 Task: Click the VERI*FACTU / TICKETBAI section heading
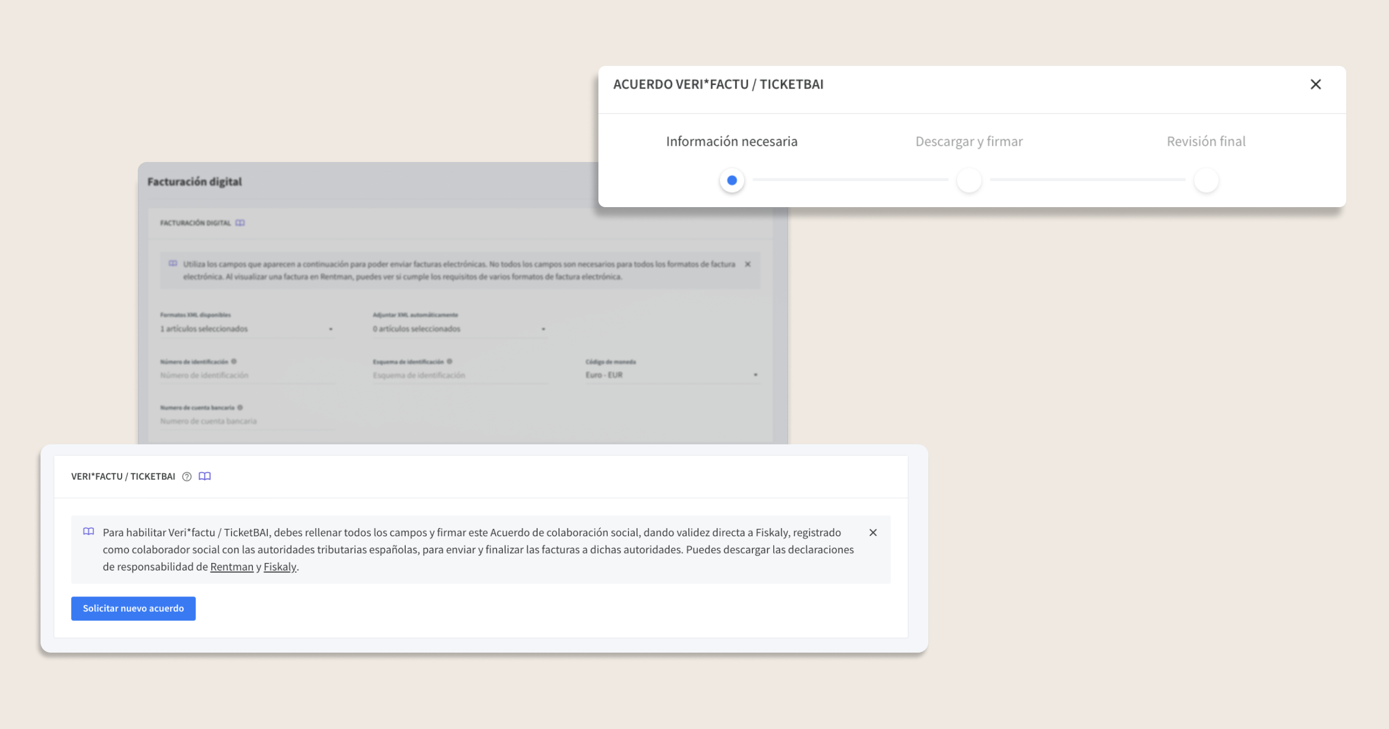pyautogui.click(x=123, y=476)
